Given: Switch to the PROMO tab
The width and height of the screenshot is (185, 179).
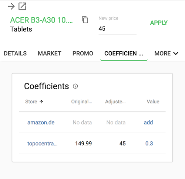Looking at the screenshot, I should point(83,54).
